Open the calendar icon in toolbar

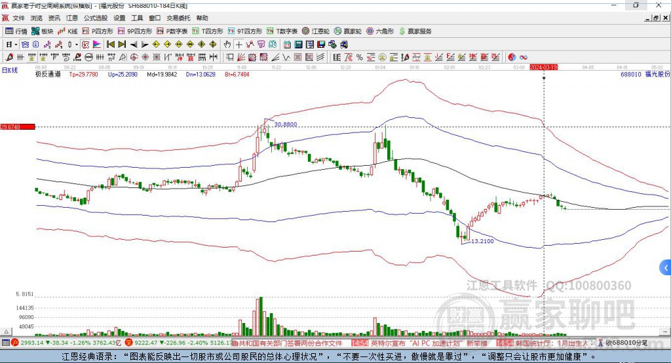pyautogui.click(x=287, y=45)
